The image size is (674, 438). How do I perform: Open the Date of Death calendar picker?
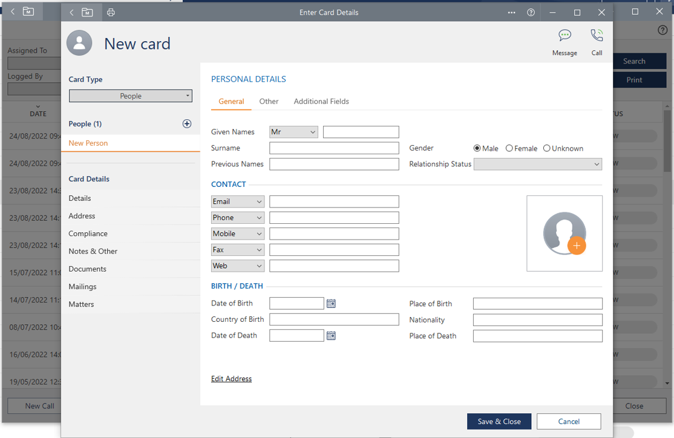point(331,336)
